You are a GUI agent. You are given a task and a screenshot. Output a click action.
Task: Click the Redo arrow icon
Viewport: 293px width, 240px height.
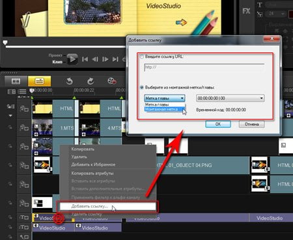click(x=91, y=82)
